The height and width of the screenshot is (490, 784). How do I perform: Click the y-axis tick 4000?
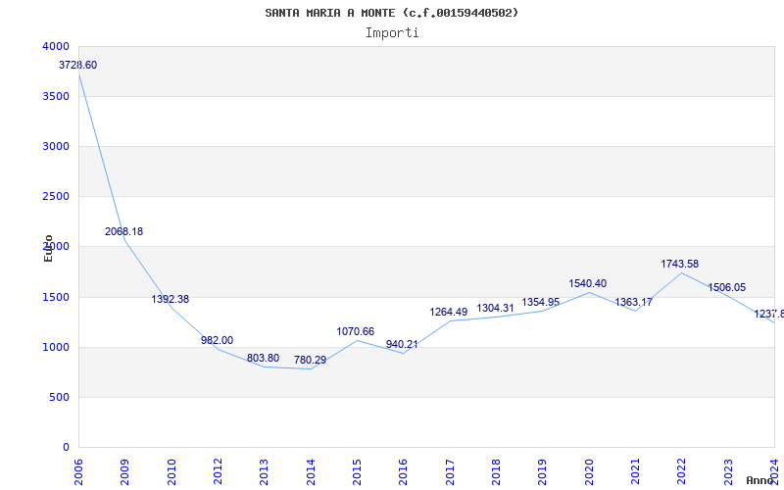click(57, 46)
